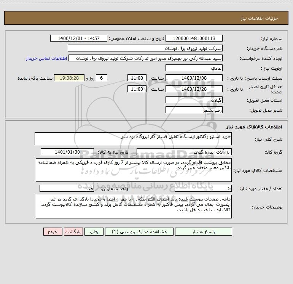This screenshot has height=284, width=293.
Task: Click the response deadline time field next to 1400/12/08
Action: click(137, 78)
